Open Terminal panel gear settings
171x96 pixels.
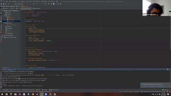(168, 69)
